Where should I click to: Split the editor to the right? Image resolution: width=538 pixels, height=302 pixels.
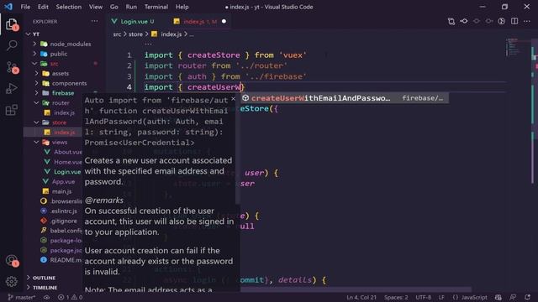pyautogui.click(x=514, y=21)
